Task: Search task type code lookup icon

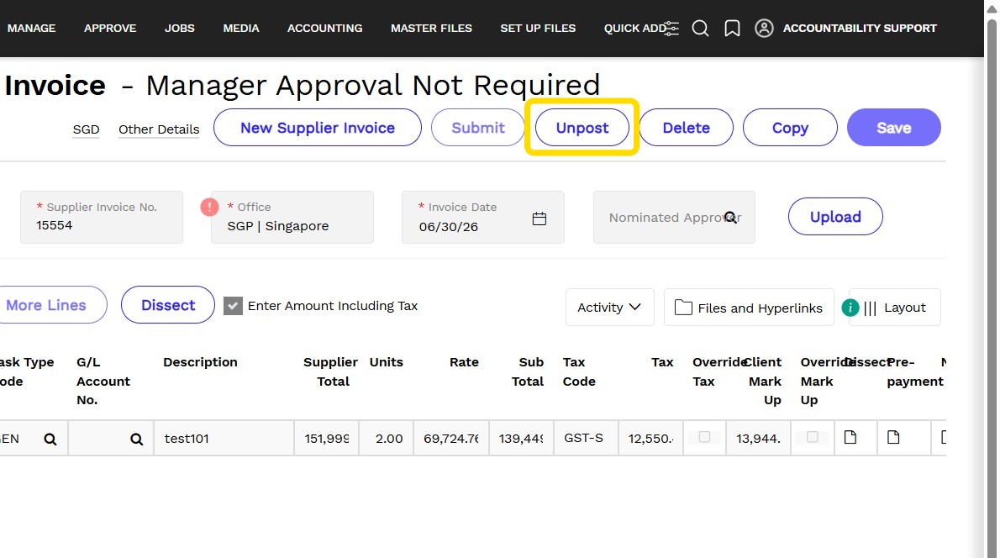Action: 50,439
